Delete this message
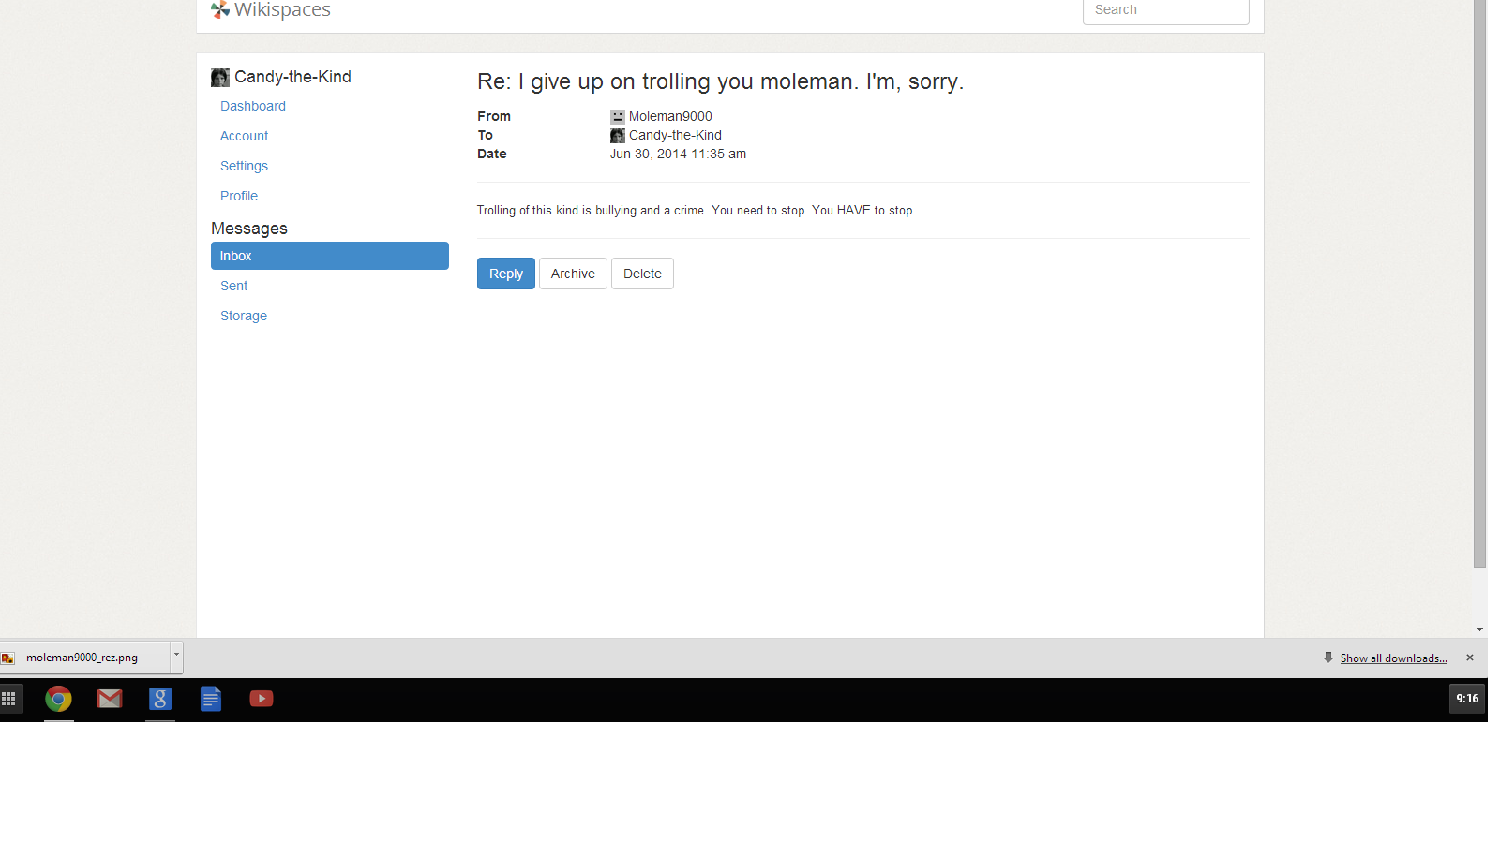 tap(642, 274)
